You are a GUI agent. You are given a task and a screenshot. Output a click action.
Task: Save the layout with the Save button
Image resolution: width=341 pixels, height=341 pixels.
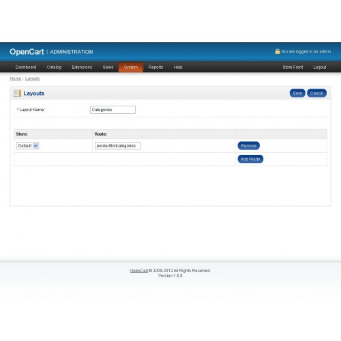coord(297,93)
